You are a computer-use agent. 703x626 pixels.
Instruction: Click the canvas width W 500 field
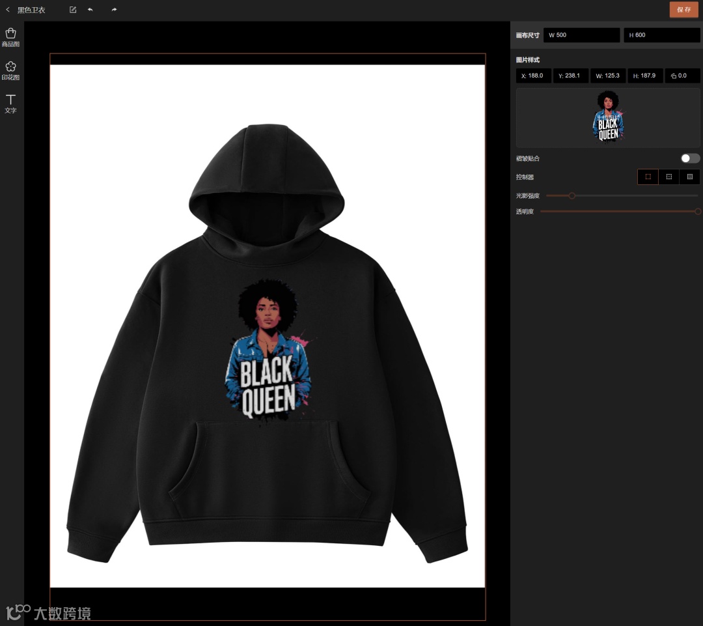[x=581, y=35]
